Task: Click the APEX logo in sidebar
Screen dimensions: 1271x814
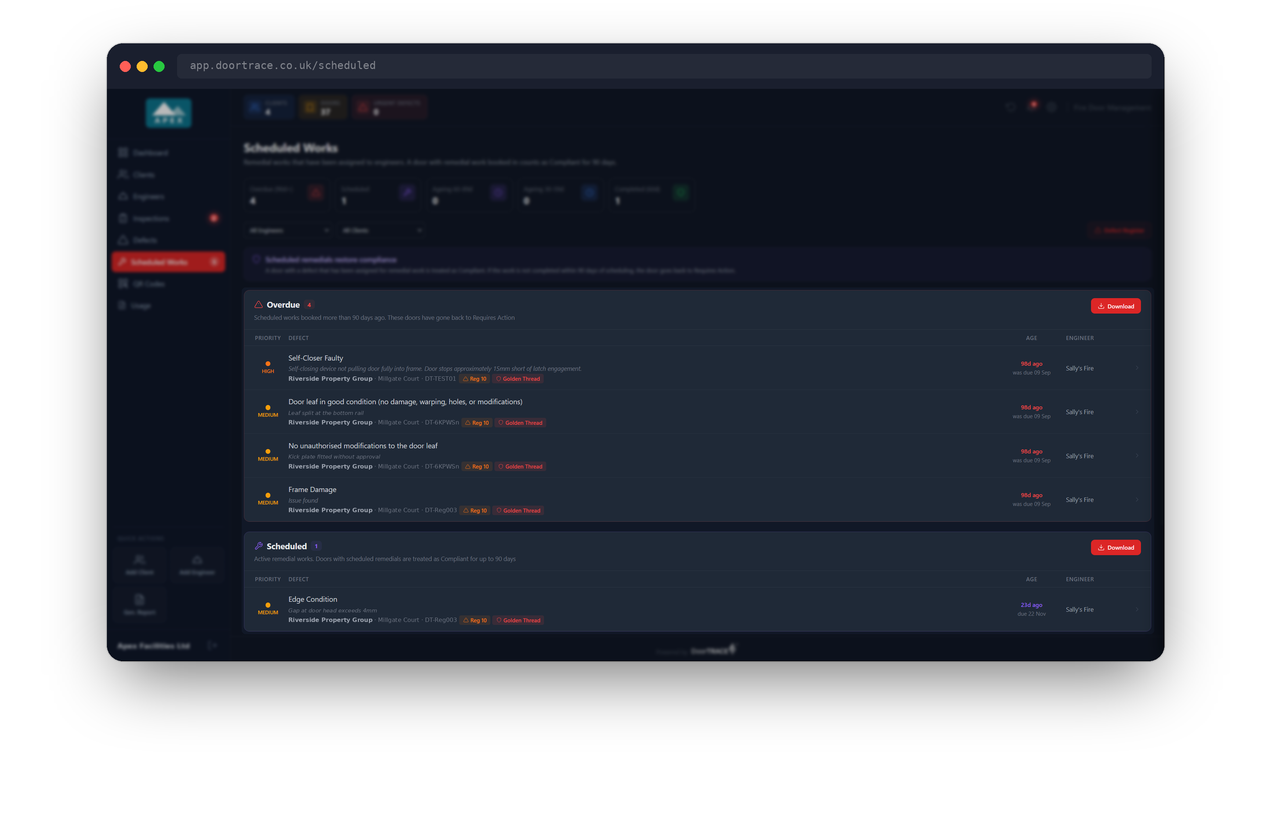Action: (x=169, y=113)
